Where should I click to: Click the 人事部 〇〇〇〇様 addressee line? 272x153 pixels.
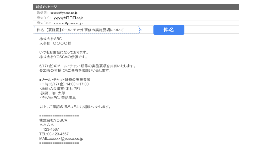[55, 43]
